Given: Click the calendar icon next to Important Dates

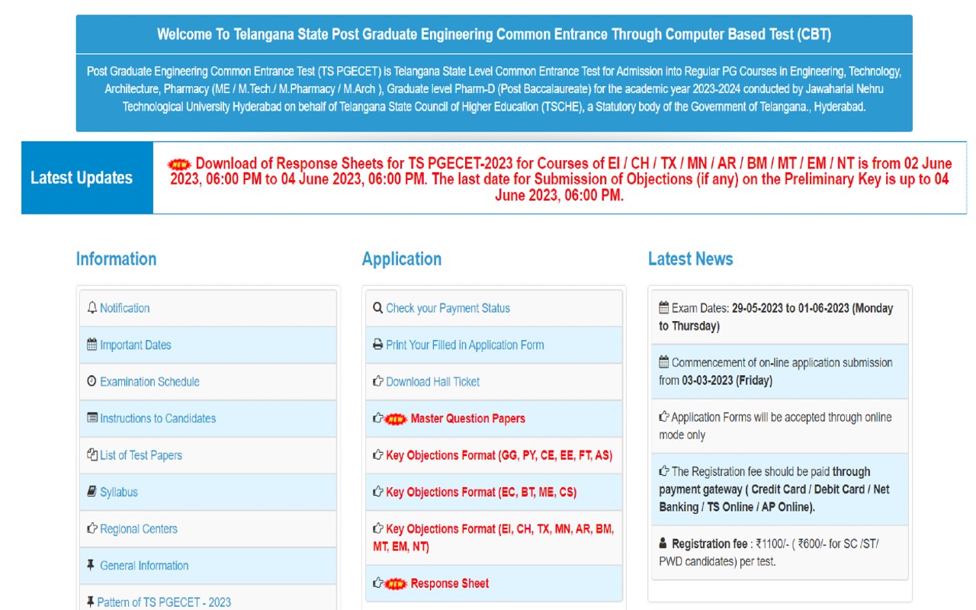Looking at the screenshot, I should pos(92,345).
